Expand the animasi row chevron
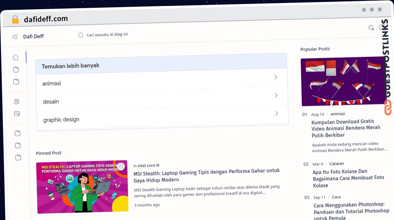 pyautogui.click(x=275, y=77)
